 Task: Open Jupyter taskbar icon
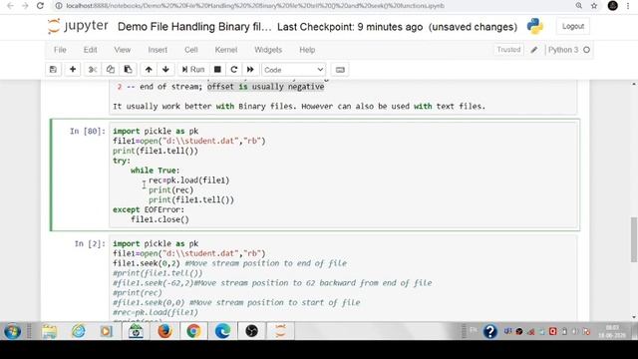(x=280, y=331)
